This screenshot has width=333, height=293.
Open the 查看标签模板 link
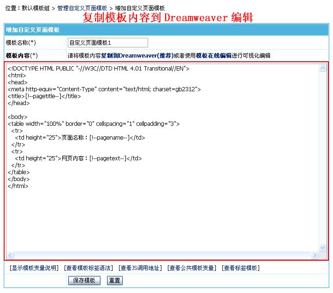coord(241,268)
